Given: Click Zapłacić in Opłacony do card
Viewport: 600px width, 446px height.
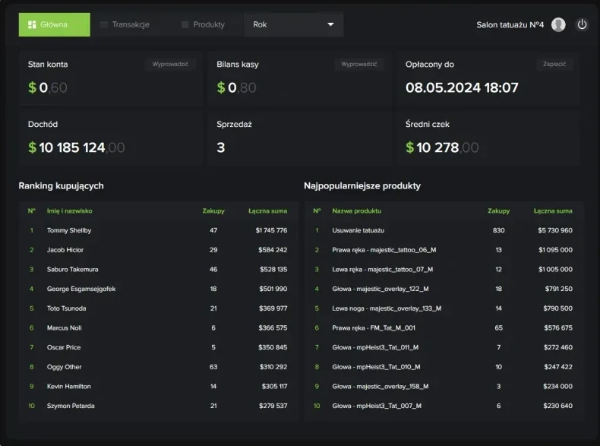Looking at the screenshot, I should pos(554,65).
